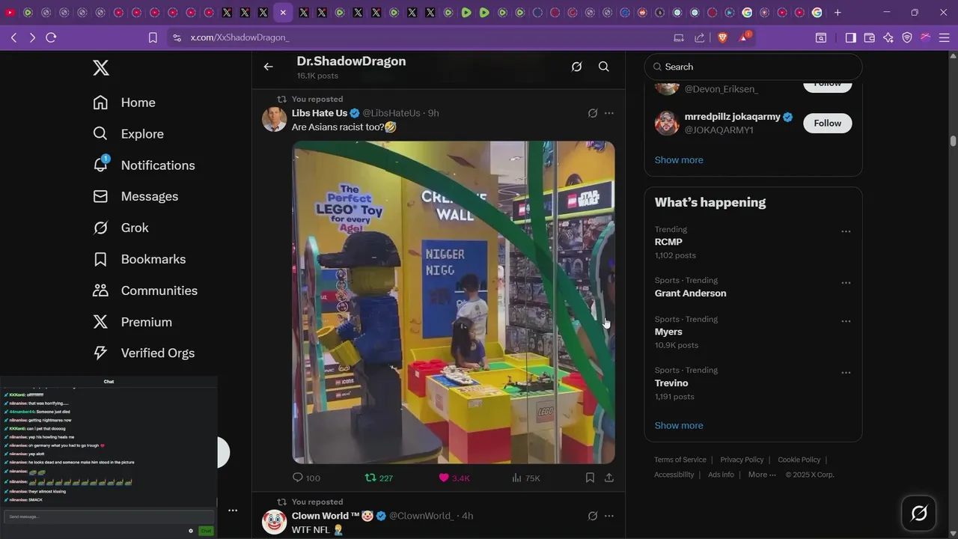The image size is (958, 539).
Task: Open the RCMP trending topic
Action: point(668,242)
